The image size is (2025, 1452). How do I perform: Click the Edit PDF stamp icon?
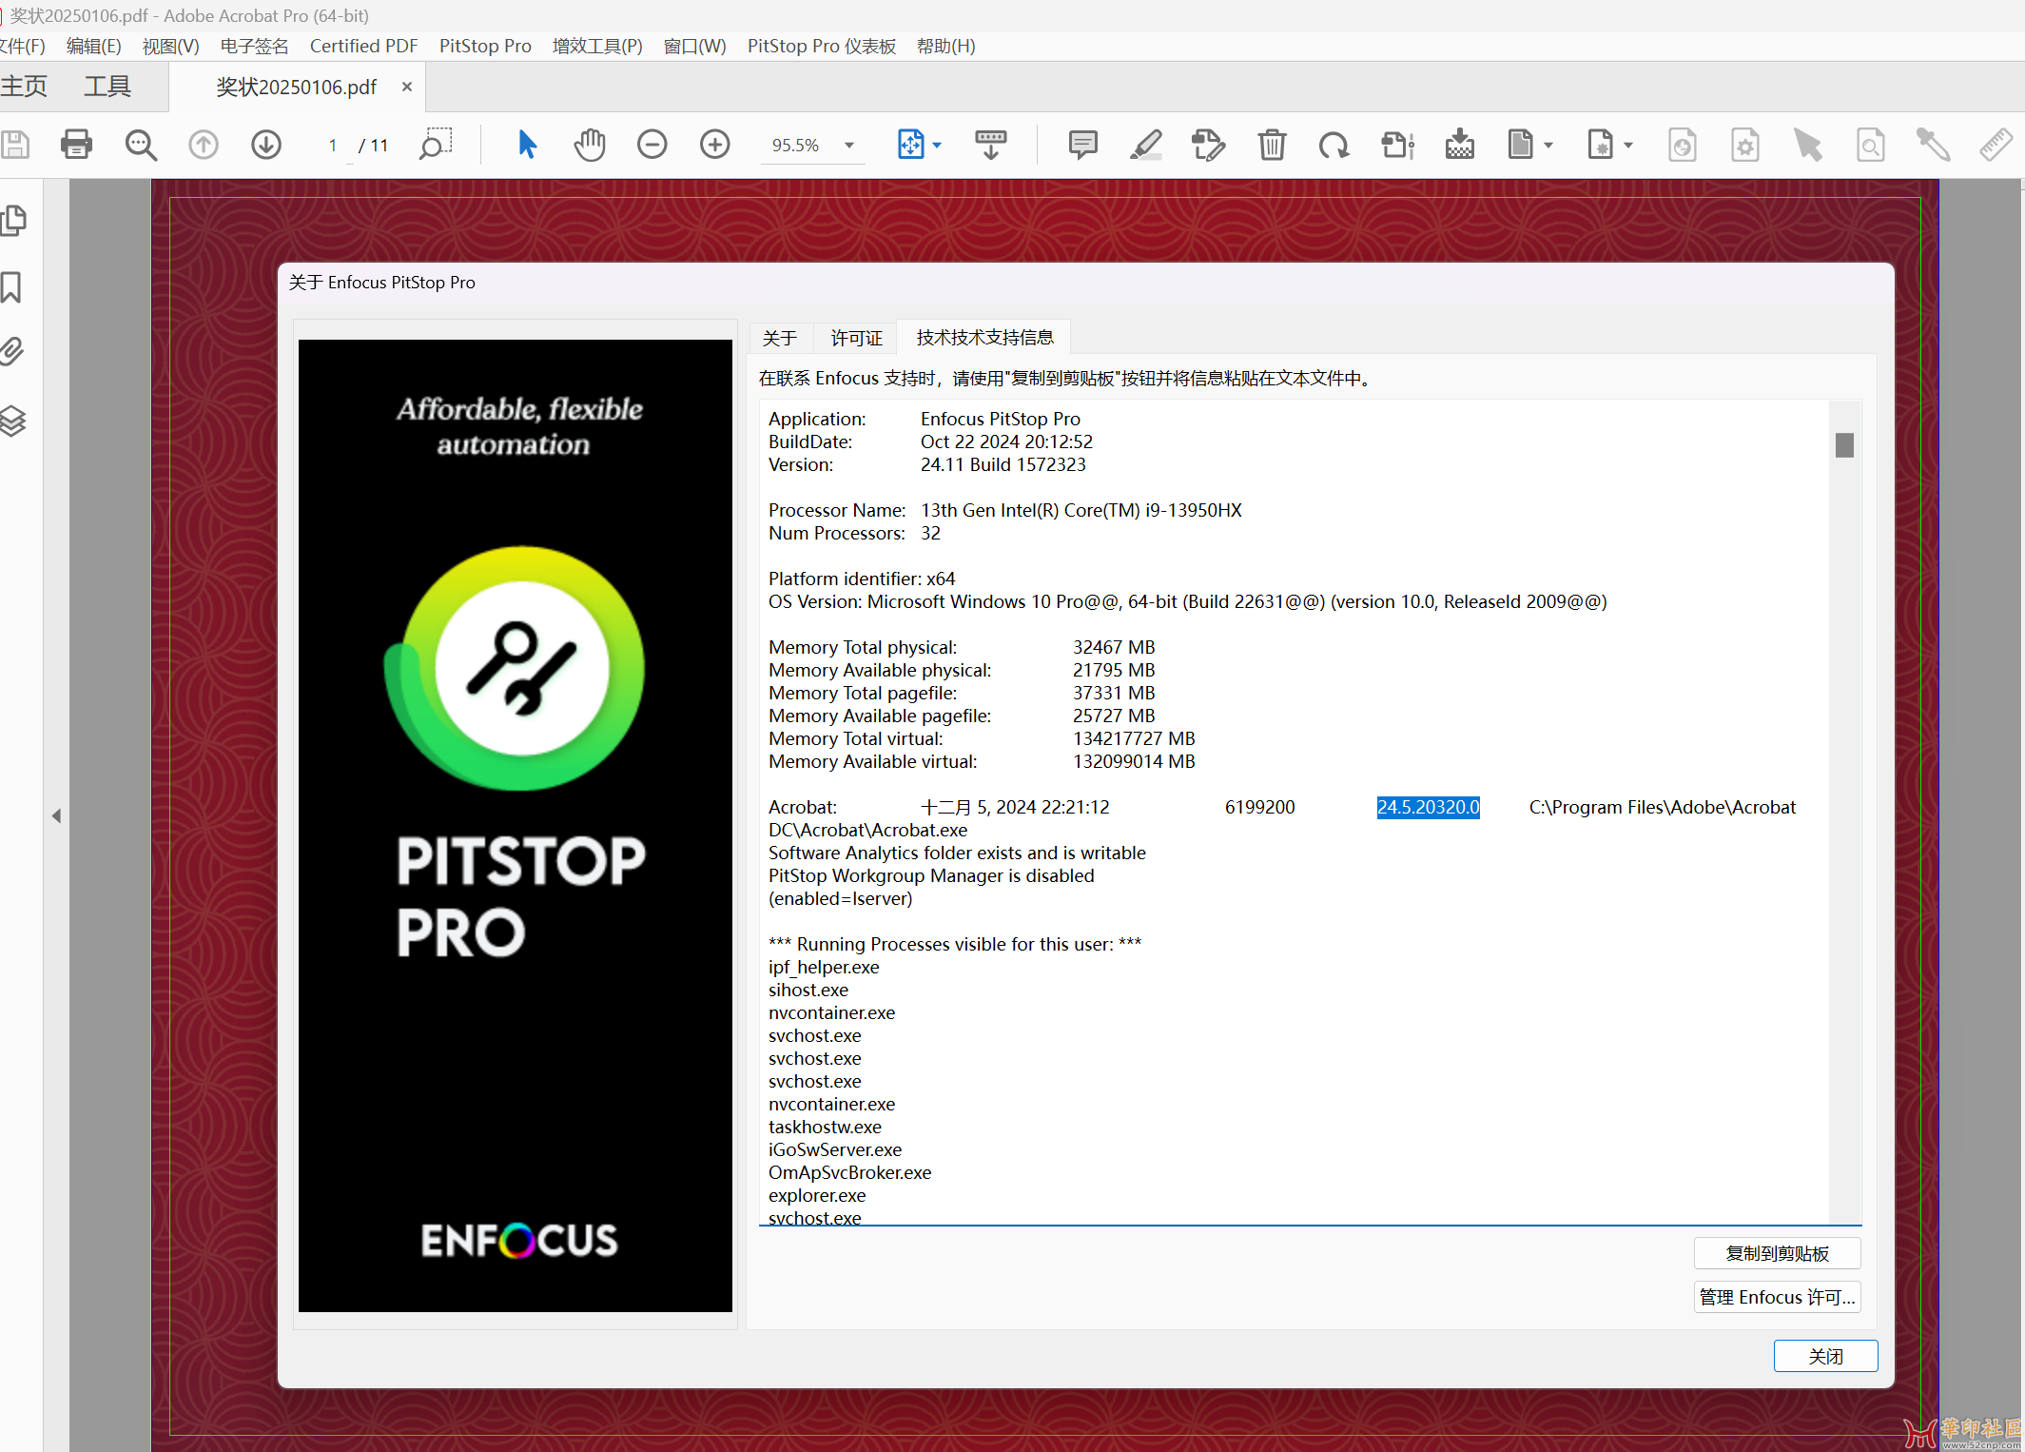1208,145
